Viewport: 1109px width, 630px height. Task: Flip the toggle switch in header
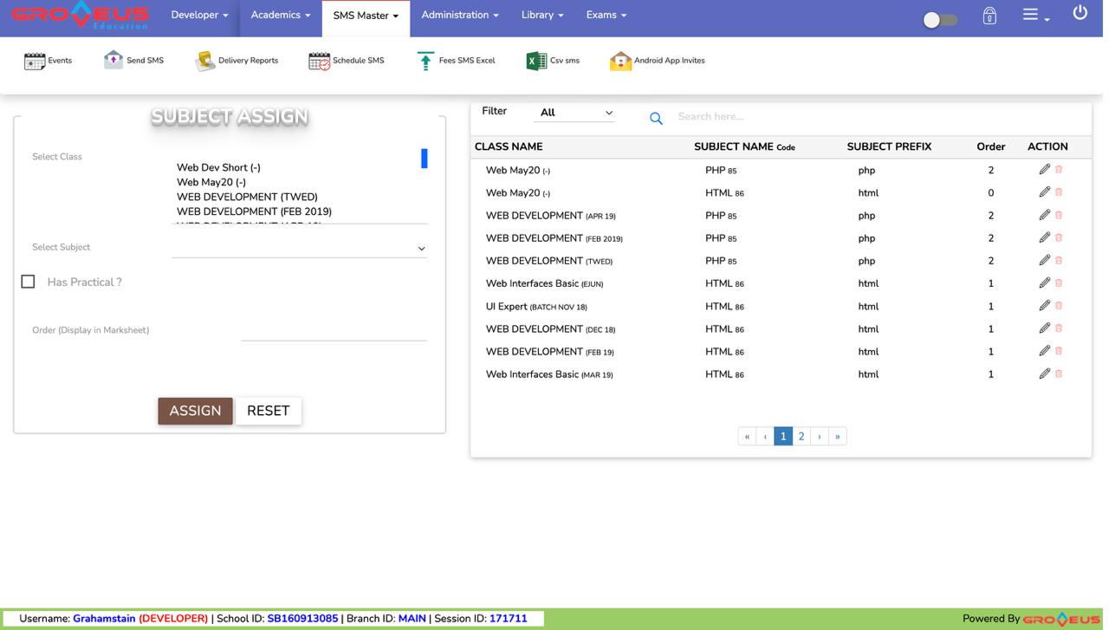point(940,19)
